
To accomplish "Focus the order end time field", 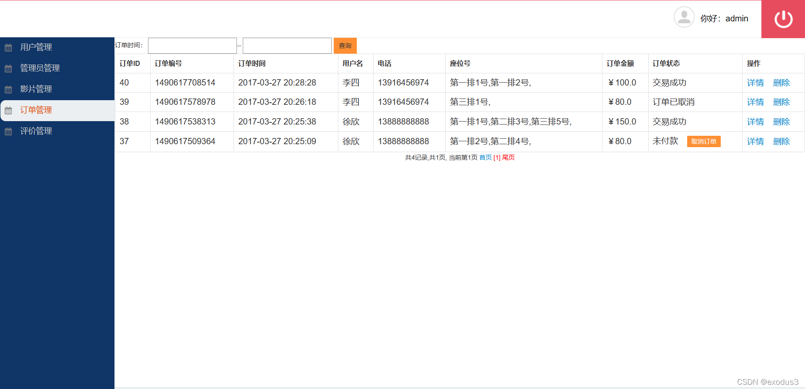I will 287,46.
